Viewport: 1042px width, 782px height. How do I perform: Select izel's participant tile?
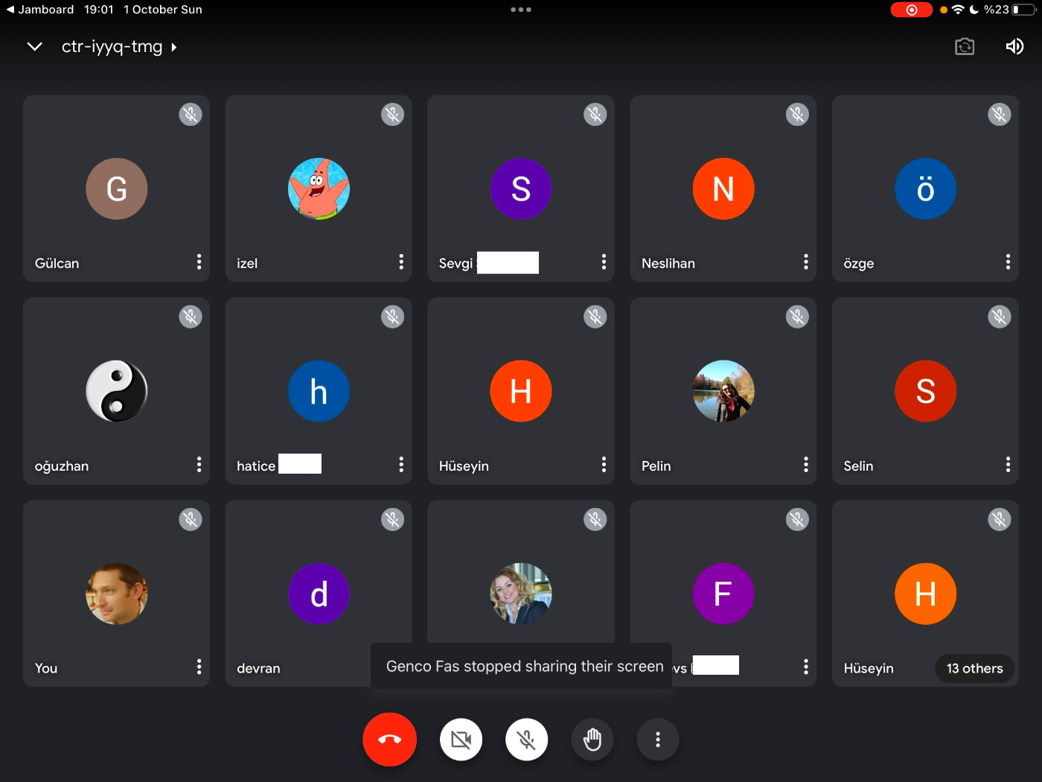(319, 188)
